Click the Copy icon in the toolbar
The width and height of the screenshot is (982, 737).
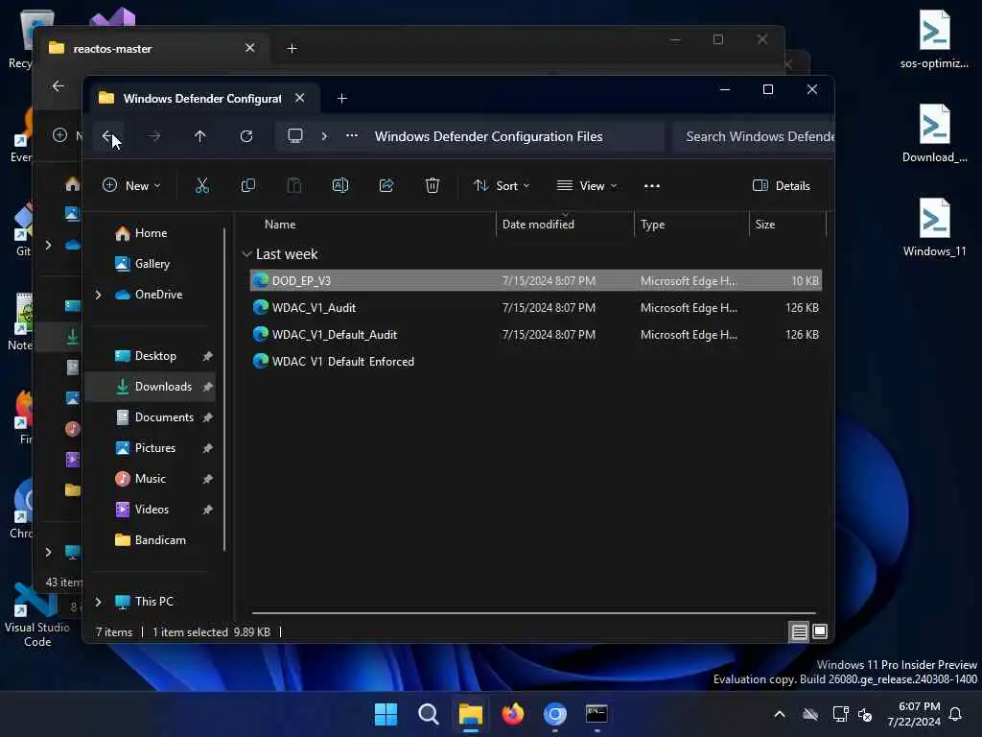tap(248, 185)
